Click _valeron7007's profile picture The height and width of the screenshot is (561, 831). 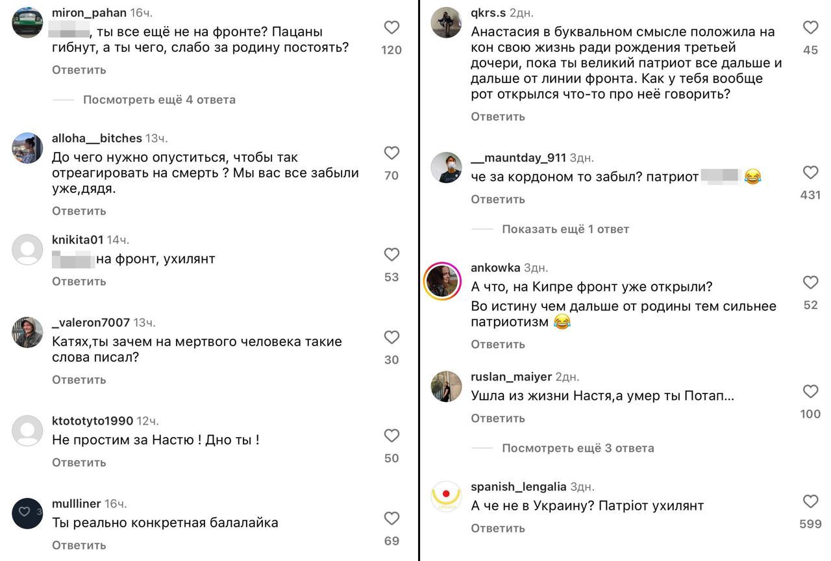pos(27,332)
